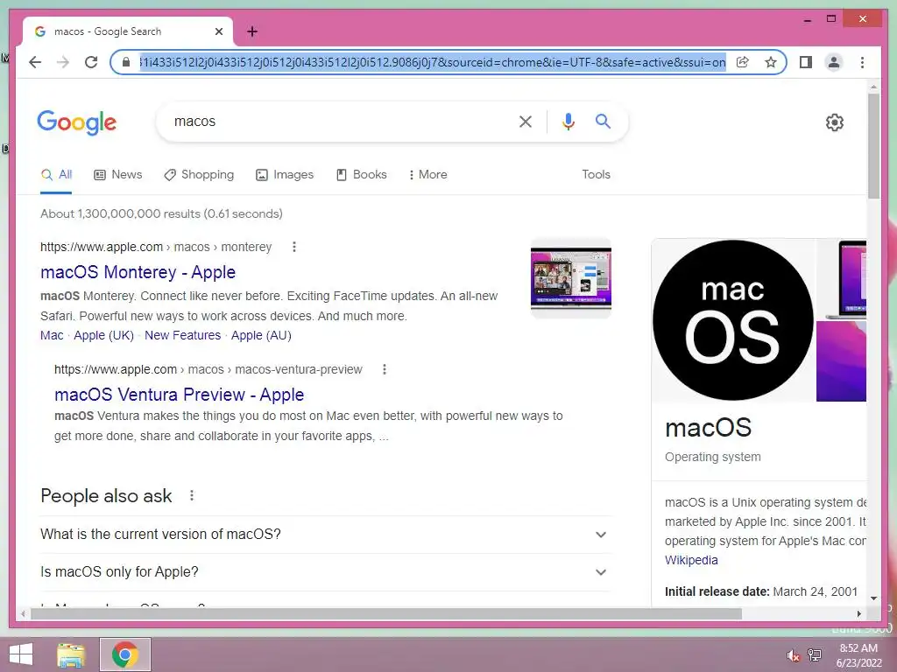Click the muted speaker tray icon
This screenshot has height=672, width=897.
(x=793, y=656)
